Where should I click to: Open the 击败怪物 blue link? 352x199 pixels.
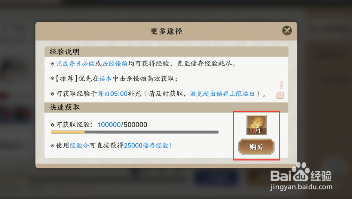(115, 64)
